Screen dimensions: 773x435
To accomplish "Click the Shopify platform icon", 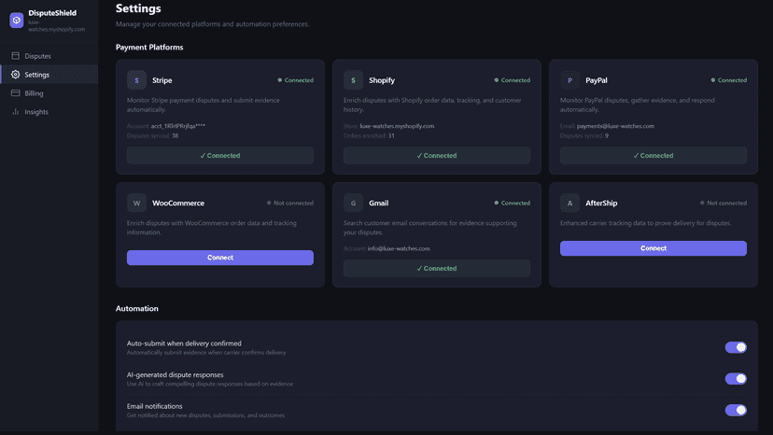I will pyautogui.click(x=353, y=80).
